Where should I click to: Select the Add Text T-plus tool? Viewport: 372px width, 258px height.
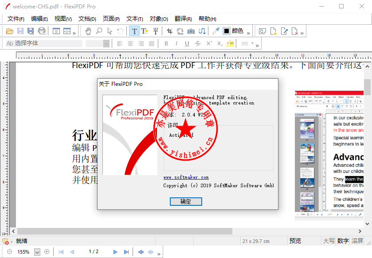click(x=145, y=31)
